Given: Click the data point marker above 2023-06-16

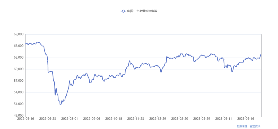Looking at the screenshot, I should (x=246, y=59).
